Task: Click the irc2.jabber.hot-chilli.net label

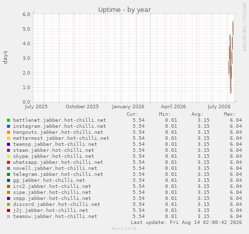Action: click(x=52, y=186)
